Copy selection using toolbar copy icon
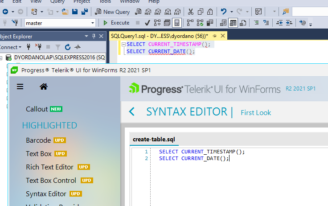 click(x=201, y=12)
